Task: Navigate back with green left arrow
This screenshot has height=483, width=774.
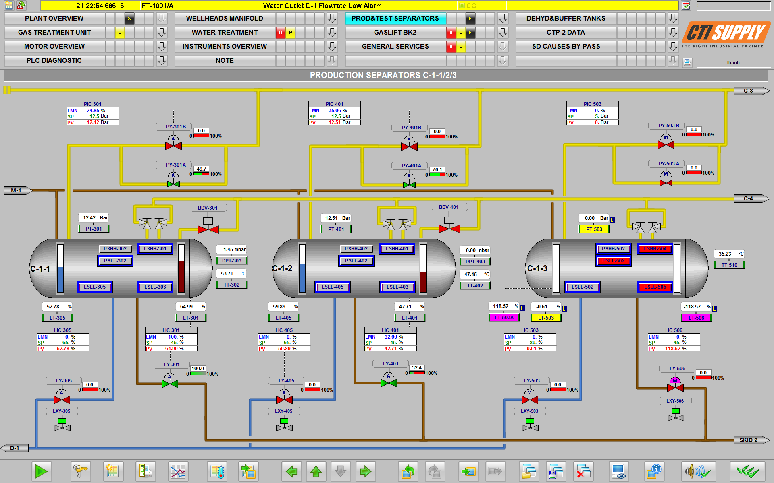Action: pyautogui.click(x=291, y=471)
